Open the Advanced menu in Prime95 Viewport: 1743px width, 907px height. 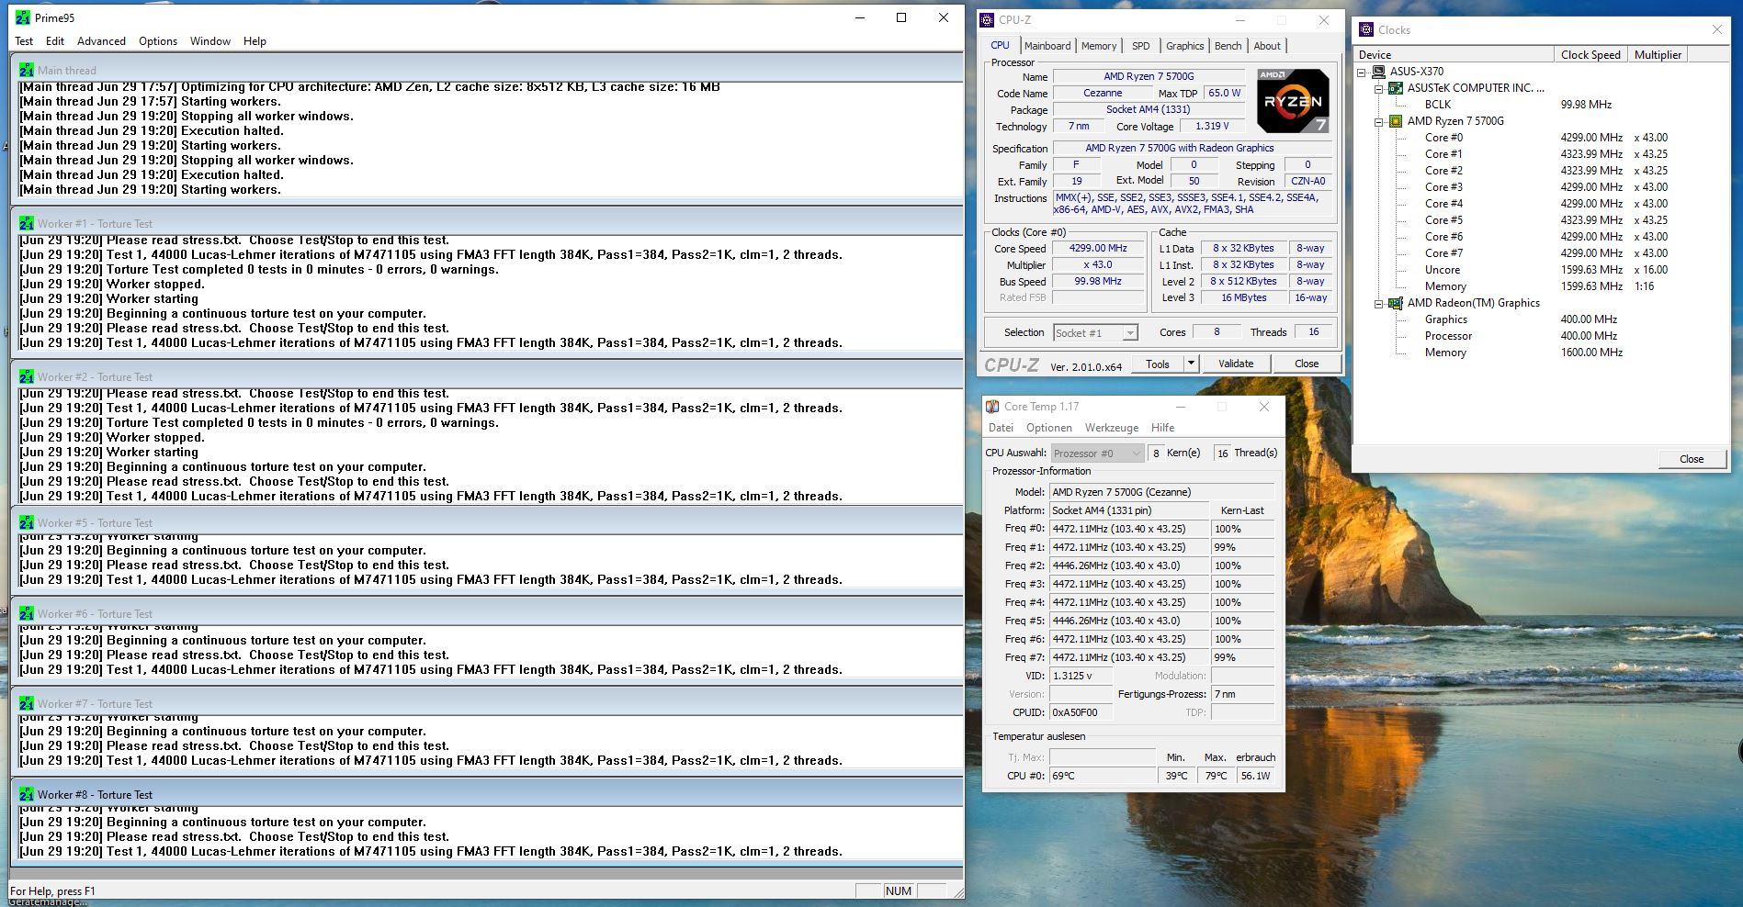[x=101, y=41]
